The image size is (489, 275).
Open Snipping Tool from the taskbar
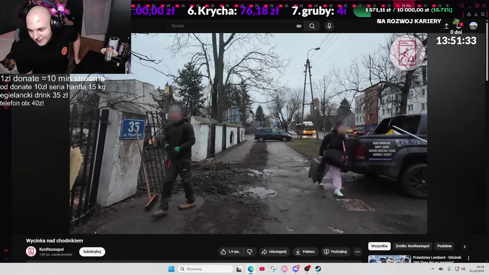(273, 269)
